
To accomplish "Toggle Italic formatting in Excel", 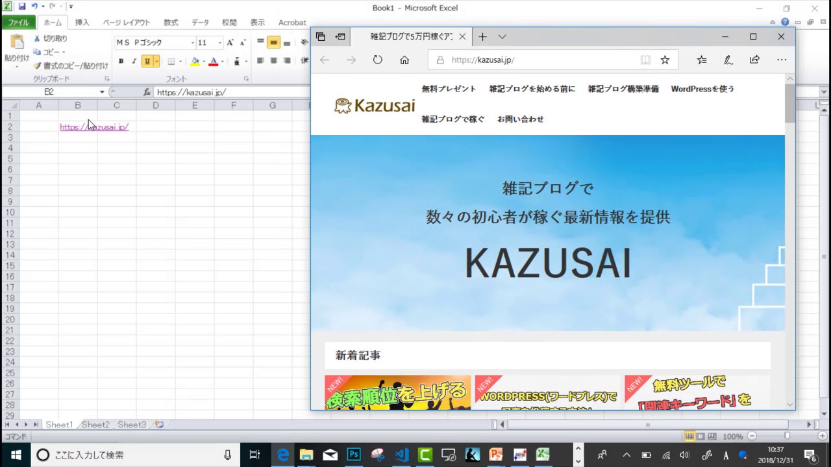I will (x=134, y=61).
